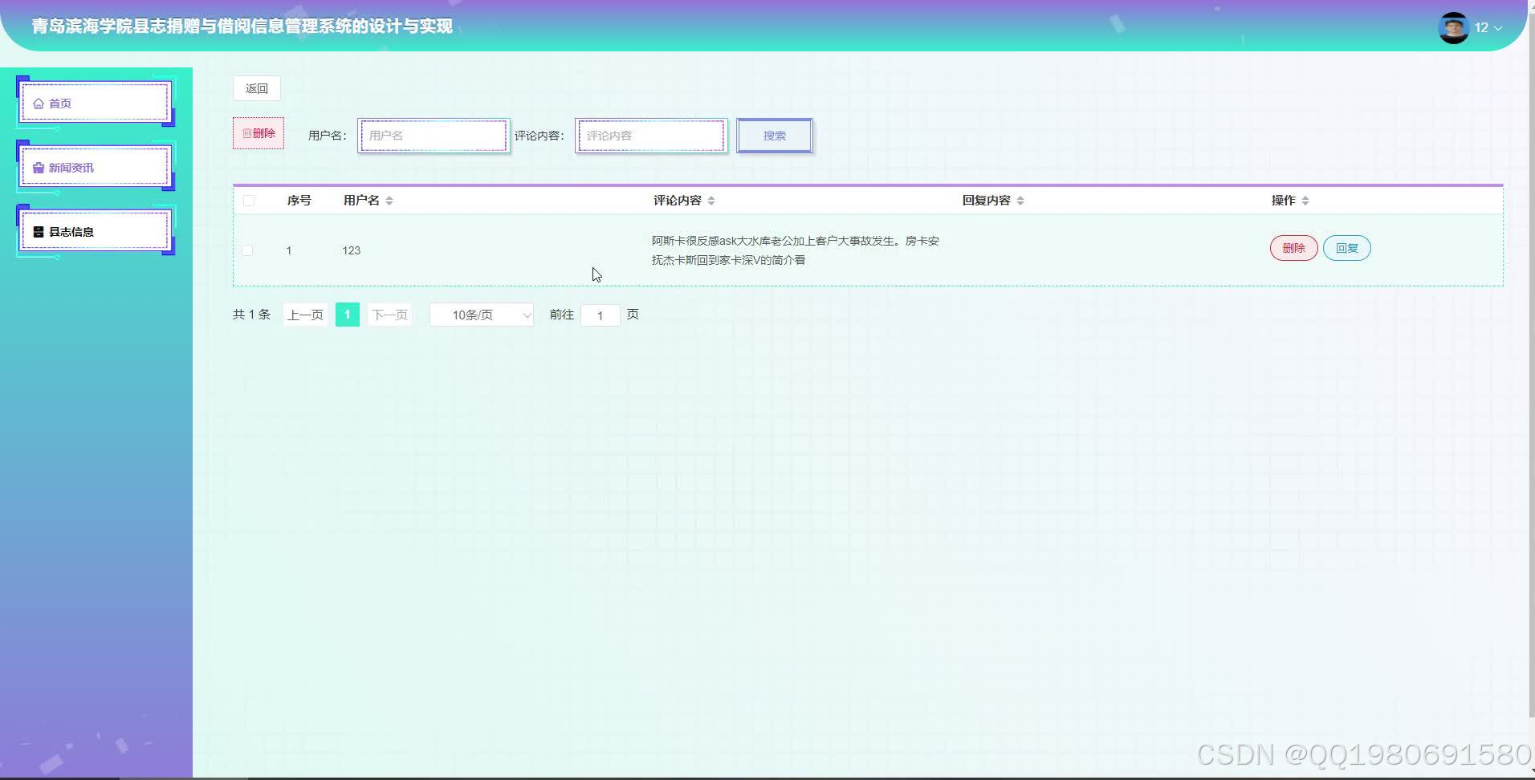Click the user avatar in the top bar
Viewport: 1535px width, 780px height.
1453,26
